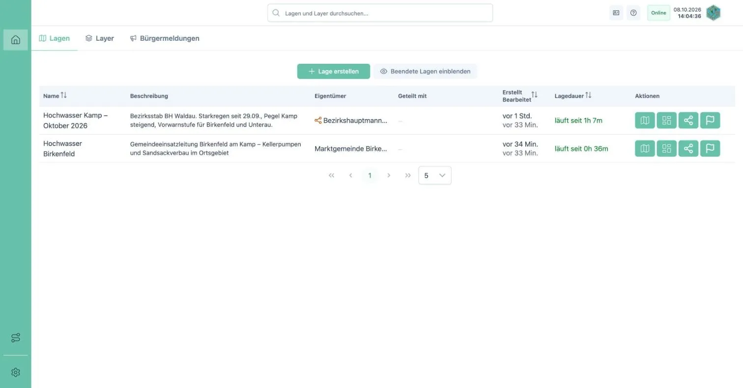Click the name Hochwasser Birkenfeld

pyautogui.click(x=62, y=148)
